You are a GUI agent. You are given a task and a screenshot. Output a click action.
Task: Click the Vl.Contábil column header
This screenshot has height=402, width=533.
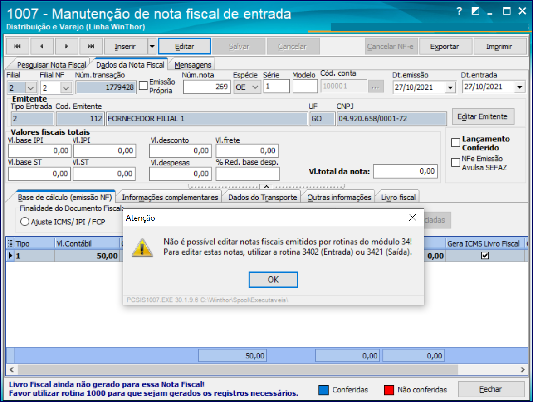pyautogui.click(x=87, y=243)
